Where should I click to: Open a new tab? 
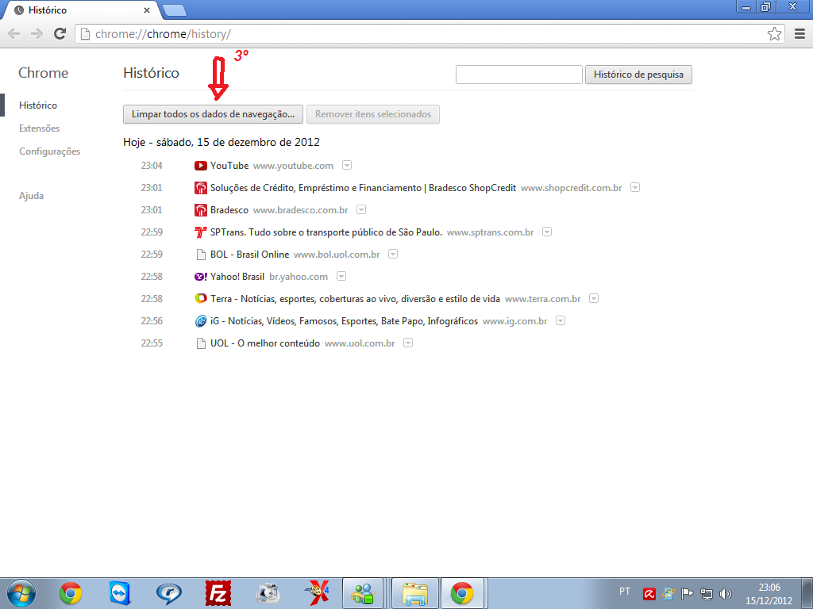pyautogui.click(x=174, y=10)
